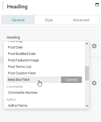Select the Meta Box Field option
The height and width of the screenshot is (122, 101).
[34, 80]
